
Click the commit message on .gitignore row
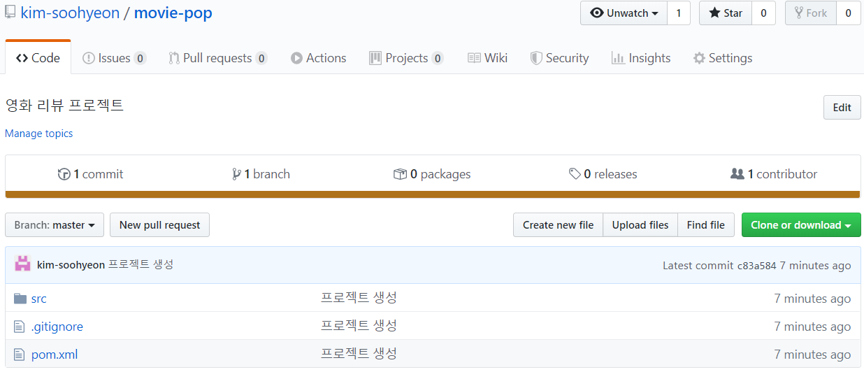(x=359, y=326)
